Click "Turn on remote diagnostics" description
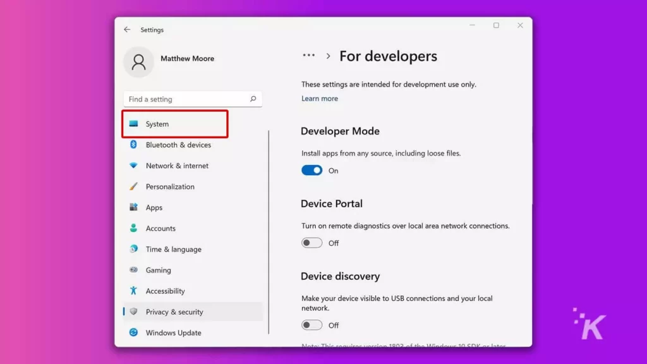The image size is (647, 364). point(405,226)
